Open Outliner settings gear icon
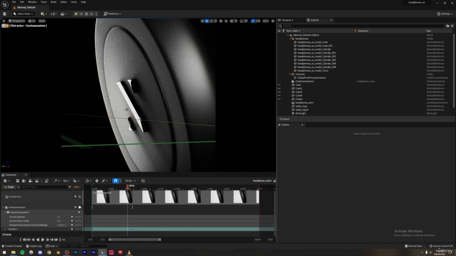 point(452,26)
